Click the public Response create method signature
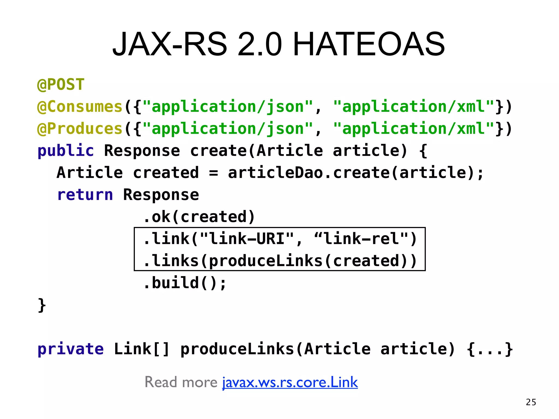559x419 pixels. coord(232,151)
